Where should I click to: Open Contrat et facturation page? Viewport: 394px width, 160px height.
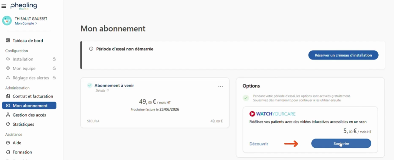(x=33, y=96)
